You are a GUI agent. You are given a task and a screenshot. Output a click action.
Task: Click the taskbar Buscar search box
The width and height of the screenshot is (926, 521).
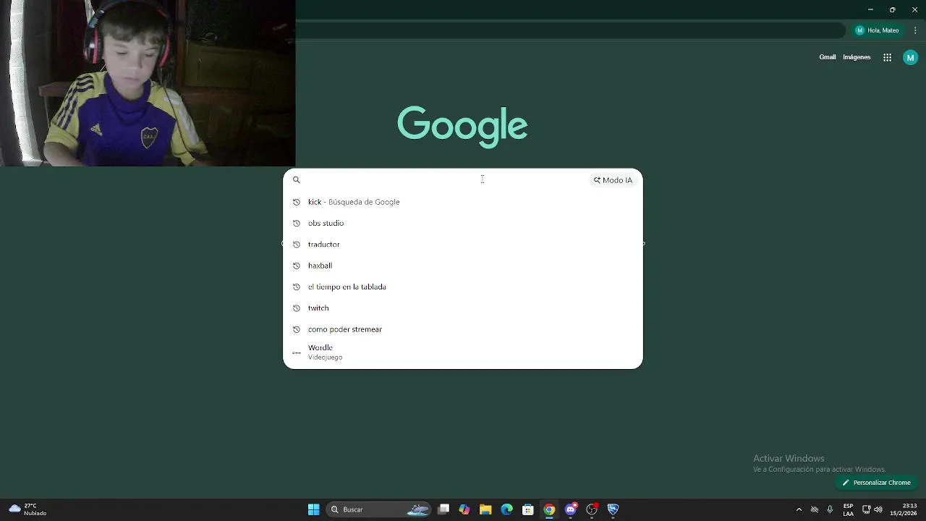380,509
